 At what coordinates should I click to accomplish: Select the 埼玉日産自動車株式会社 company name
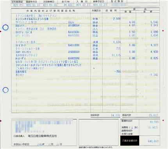coord(43,136)
